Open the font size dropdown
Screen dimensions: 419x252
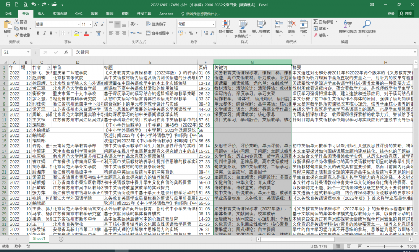point(90,24)
